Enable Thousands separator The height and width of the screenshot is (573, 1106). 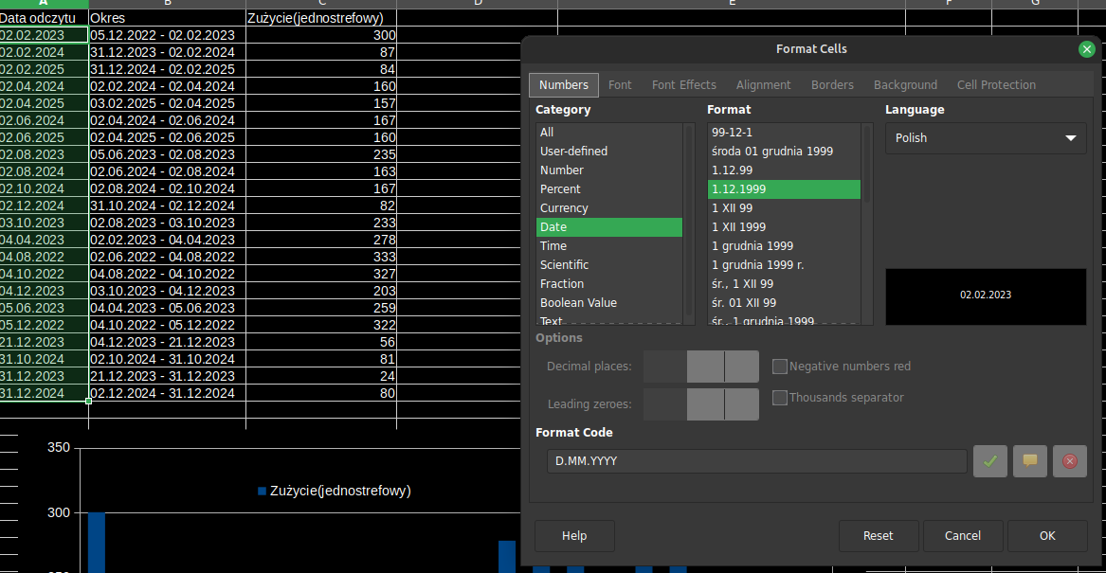[x=780, y=398]
